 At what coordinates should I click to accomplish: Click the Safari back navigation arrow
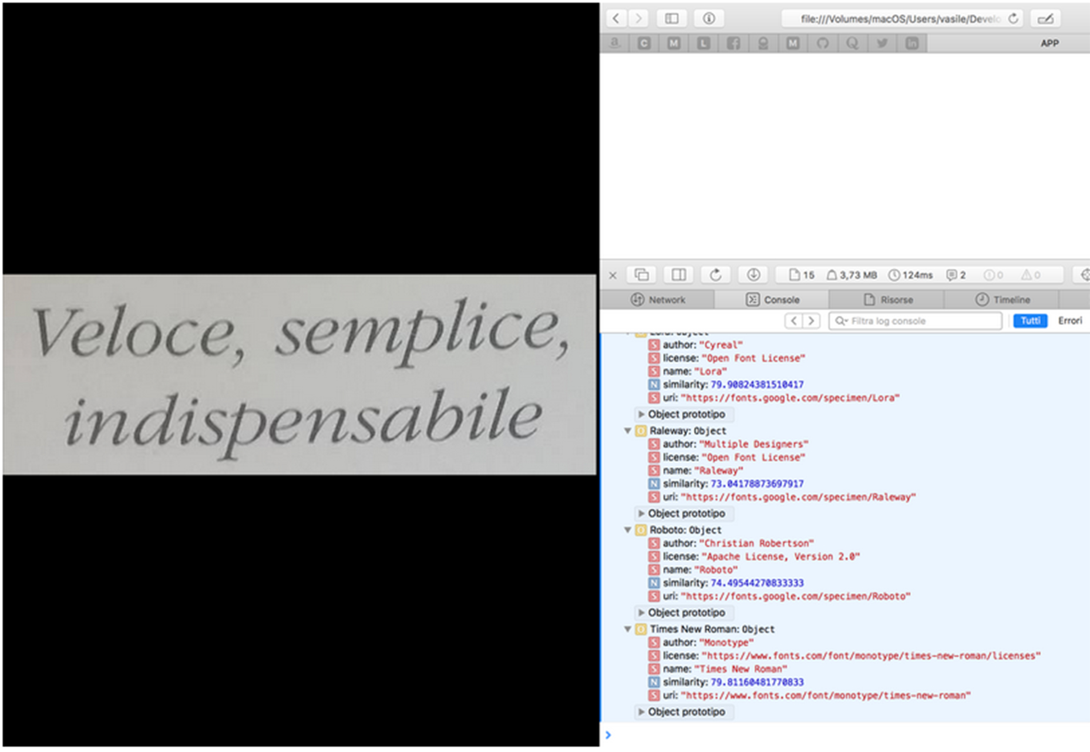coord(615,19)
